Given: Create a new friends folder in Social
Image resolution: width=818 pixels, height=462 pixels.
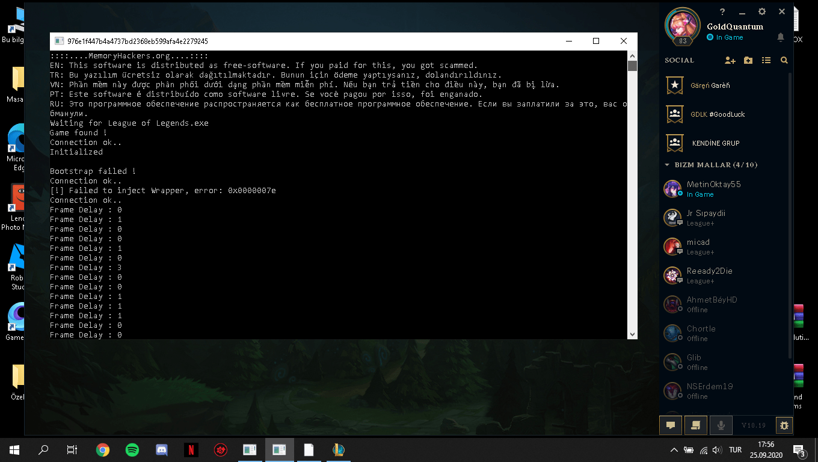Looking at the screenshot, I should [x=748, y=60].
